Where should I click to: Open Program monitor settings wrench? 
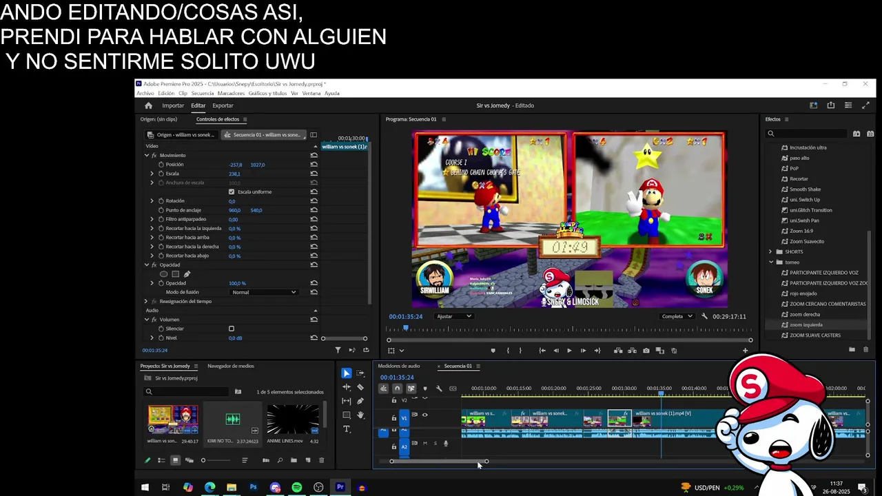coord(704,316)
